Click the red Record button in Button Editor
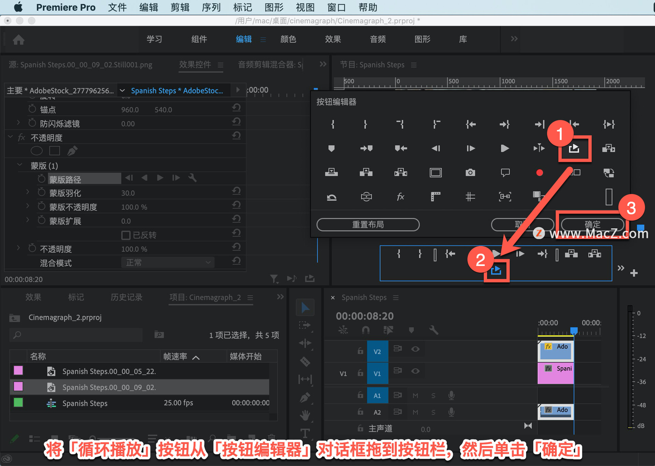Screen dimensions: 655x466 tap(539, 172)
